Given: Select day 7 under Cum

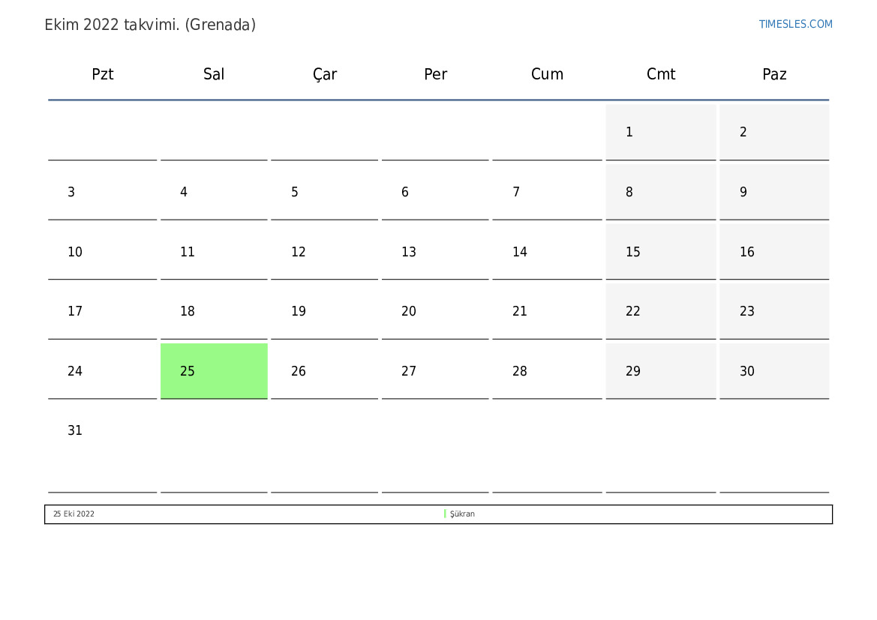Looking at the screenshot, I should coord(547,192).
